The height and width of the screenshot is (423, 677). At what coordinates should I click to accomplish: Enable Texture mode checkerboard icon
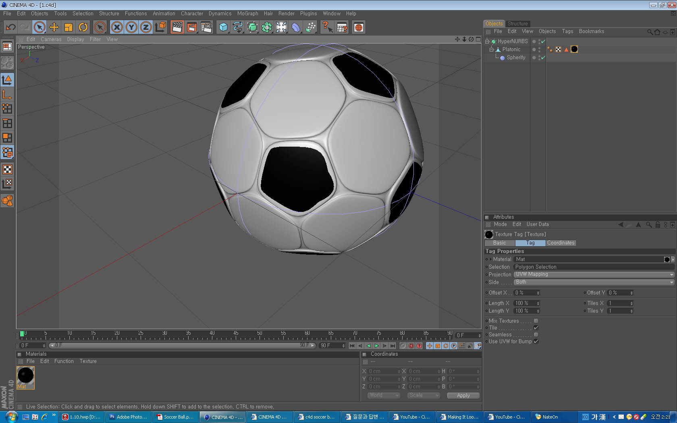pos(7,169)
